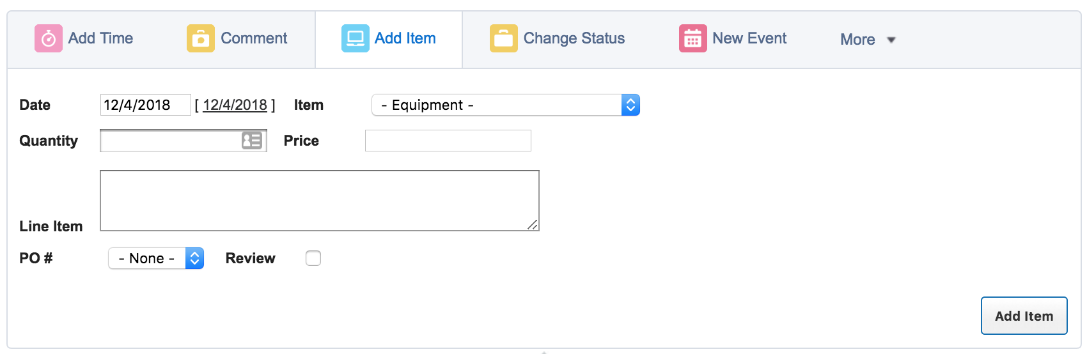Switch to the Change Status tab

[574, 38]
